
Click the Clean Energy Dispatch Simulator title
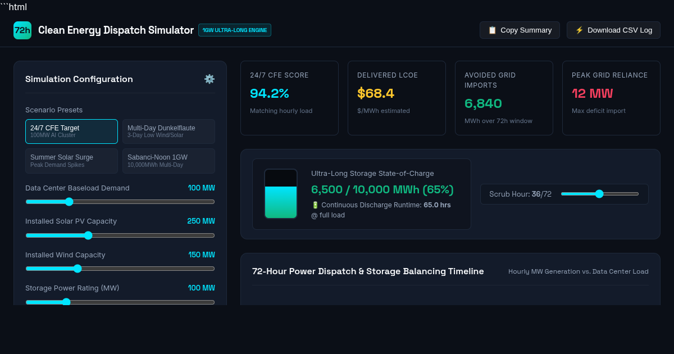(116, 30)
